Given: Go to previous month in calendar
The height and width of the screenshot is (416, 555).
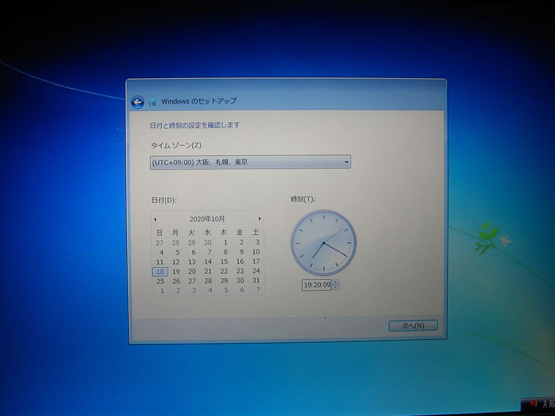Looking at the screenshot, I should pyautogui.click(x=155, y=219).
